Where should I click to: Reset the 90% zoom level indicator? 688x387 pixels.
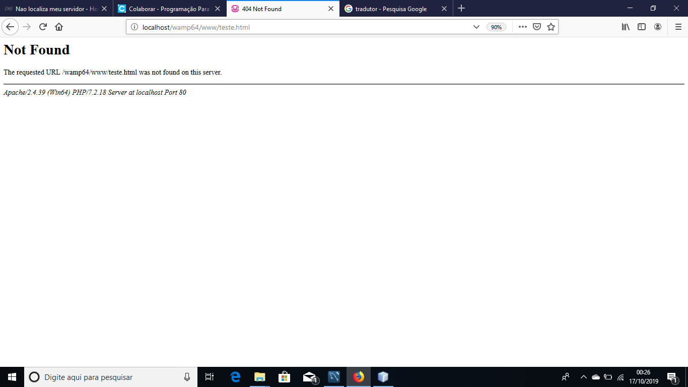pos(496,27)
